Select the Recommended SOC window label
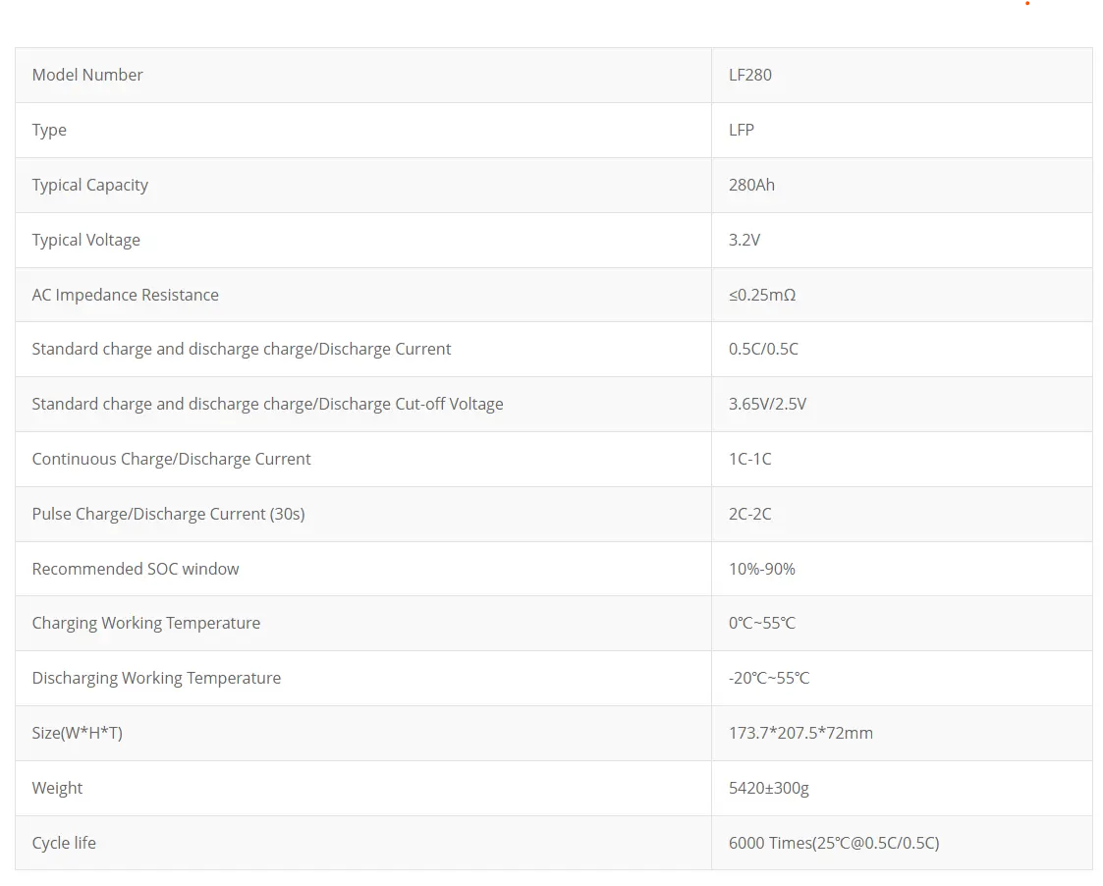The height and width of the screenshot is (886, 1103). tap(136, 569)
